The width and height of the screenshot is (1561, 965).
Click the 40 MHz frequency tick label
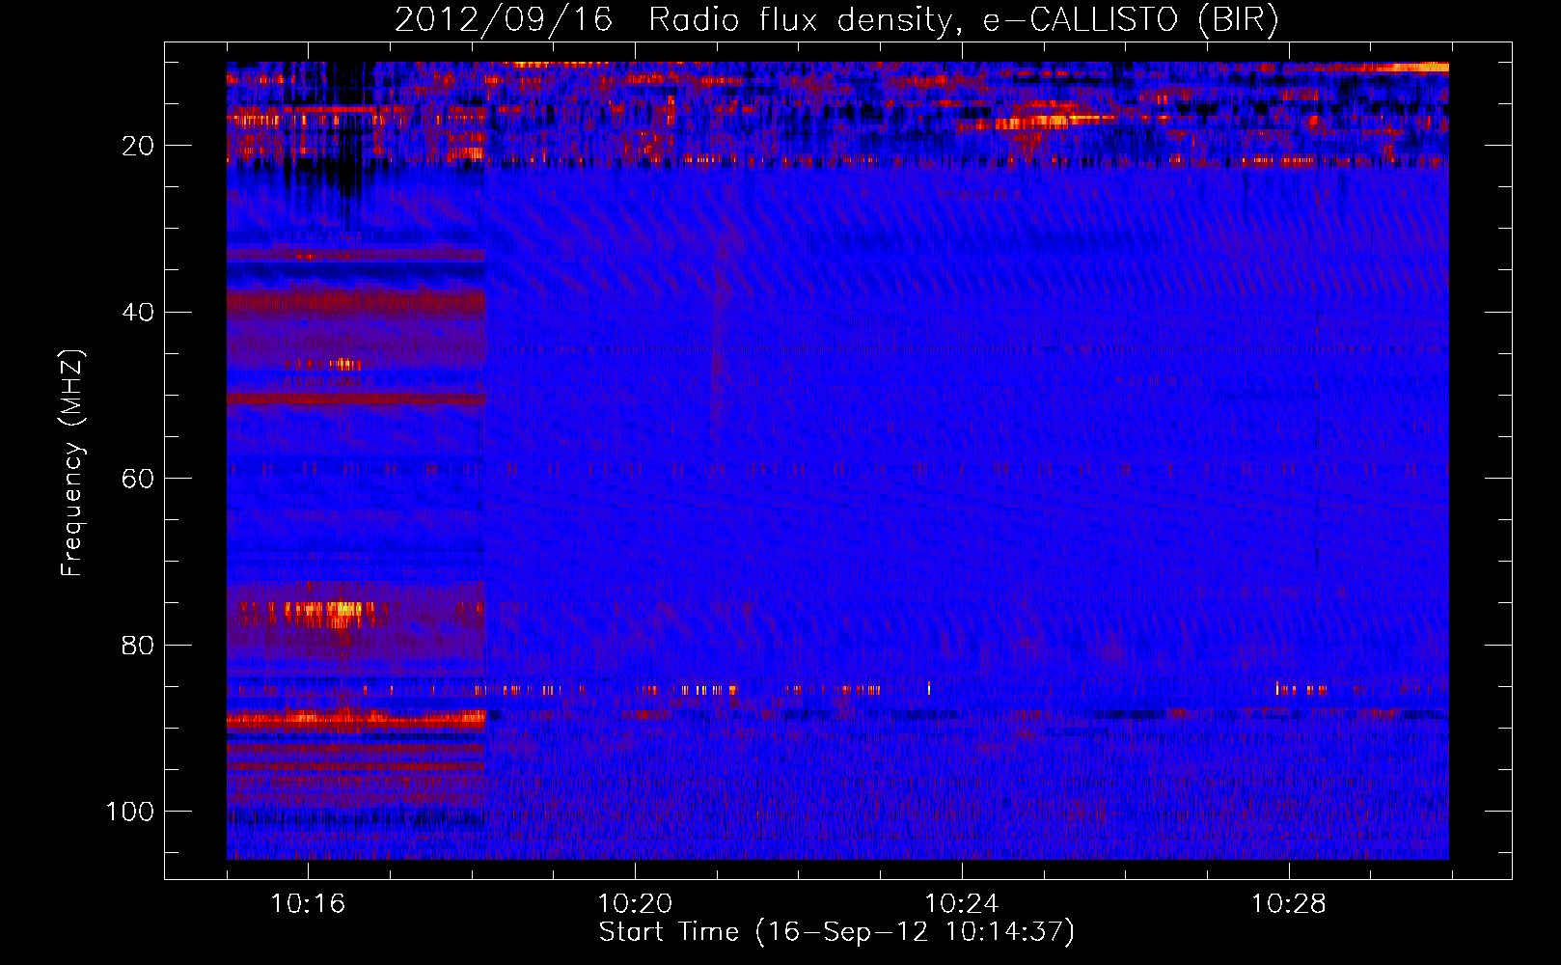[138, 313]
